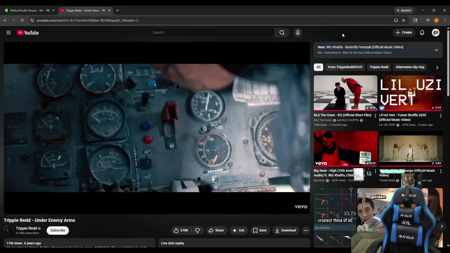The width and height of the screenshot is (450, 253).
Task: Click in the YouTube search field
Action: [x=212, y=32]
